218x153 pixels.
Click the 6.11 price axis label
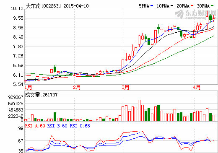18,75
